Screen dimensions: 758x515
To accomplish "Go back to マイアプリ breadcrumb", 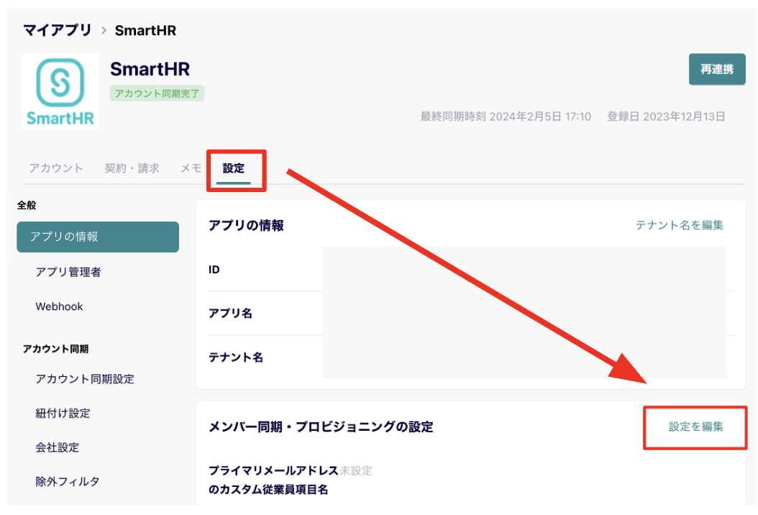I will [58, 30].
